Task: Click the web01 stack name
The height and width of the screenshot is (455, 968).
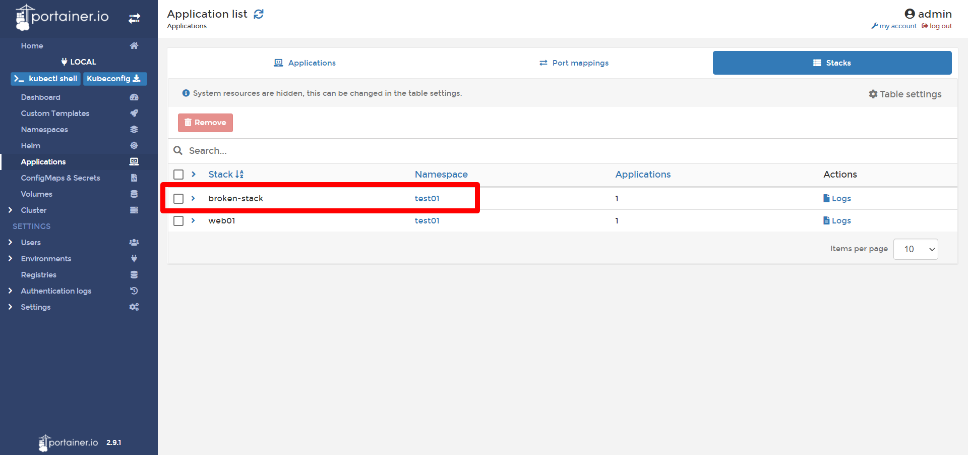Action: pos(222,221)
